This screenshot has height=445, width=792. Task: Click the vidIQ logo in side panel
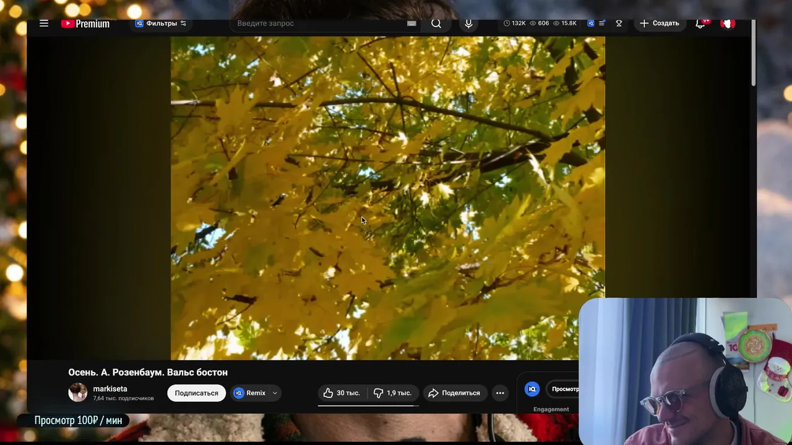(x=532, y=389)
